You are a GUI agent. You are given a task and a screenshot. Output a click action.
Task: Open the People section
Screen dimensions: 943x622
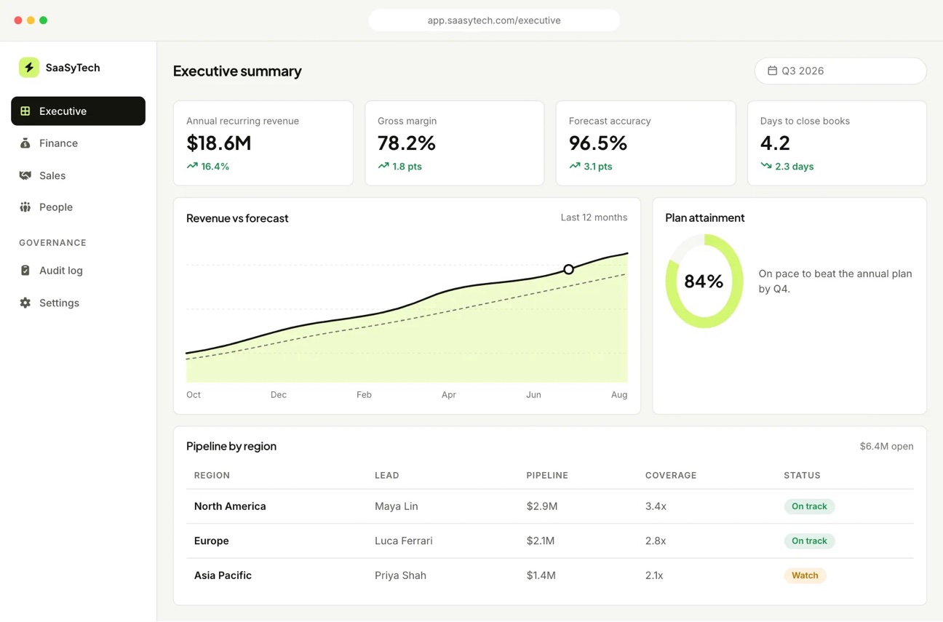click(78, 207)
